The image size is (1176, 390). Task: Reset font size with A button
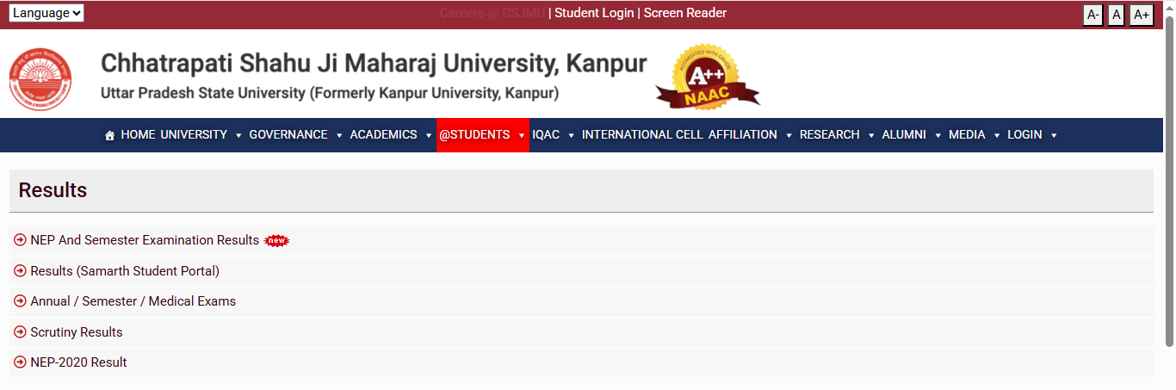[1117, 15]
